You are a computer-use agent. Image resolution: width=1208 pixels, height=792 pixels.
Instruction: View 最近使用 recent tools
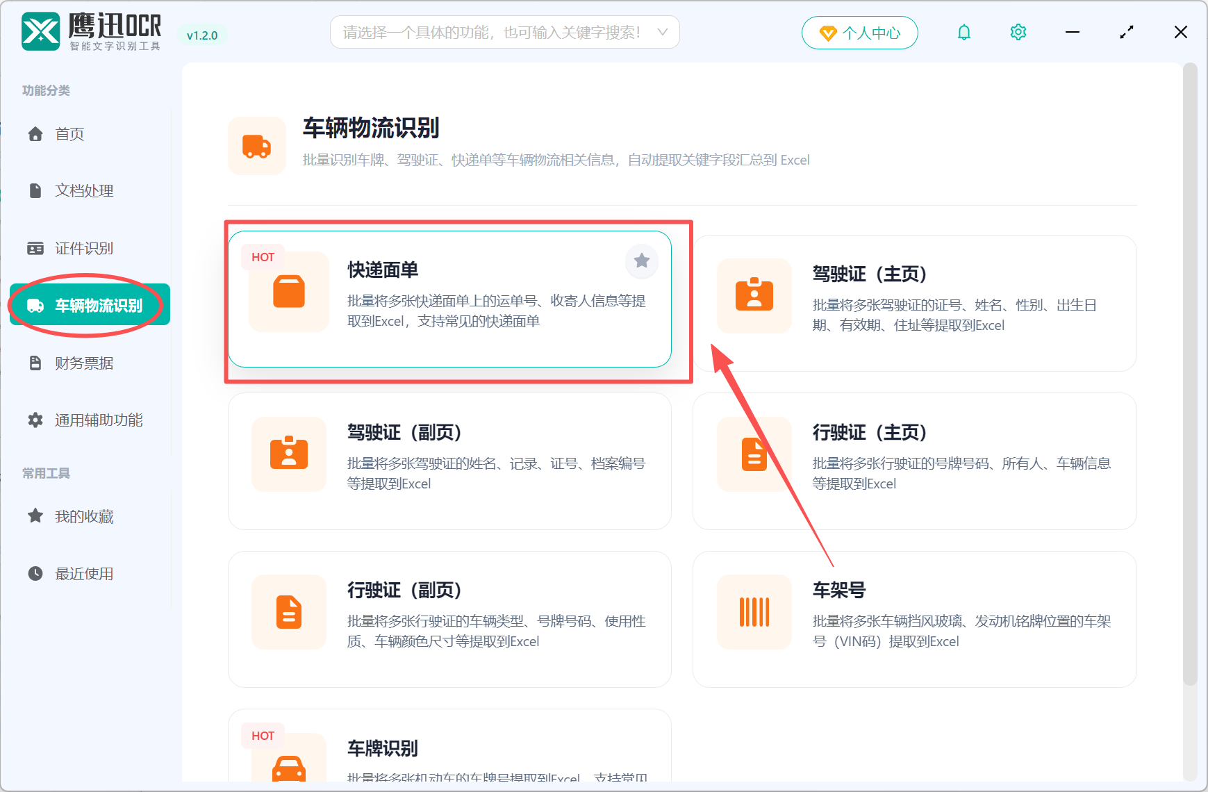coord(83,573)
